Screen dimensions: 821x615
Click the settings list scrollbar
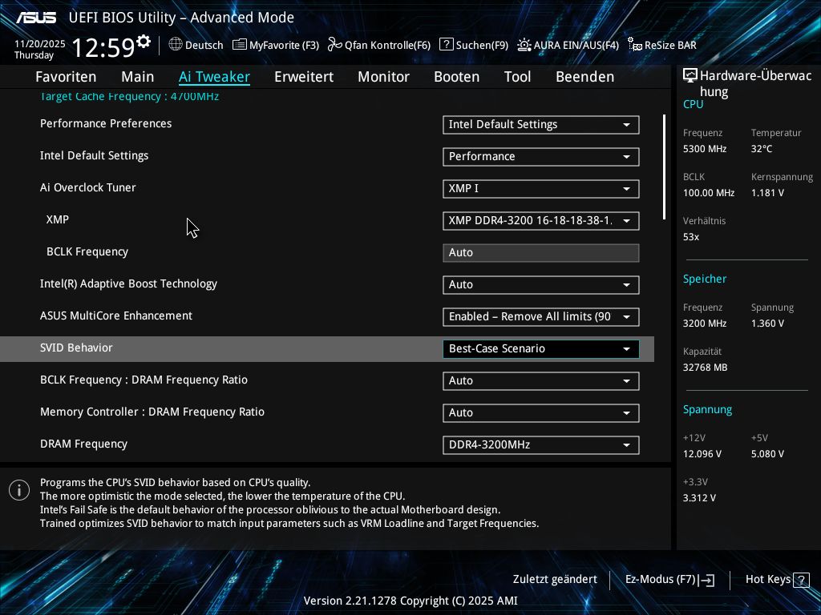click(x=664, y=167)
